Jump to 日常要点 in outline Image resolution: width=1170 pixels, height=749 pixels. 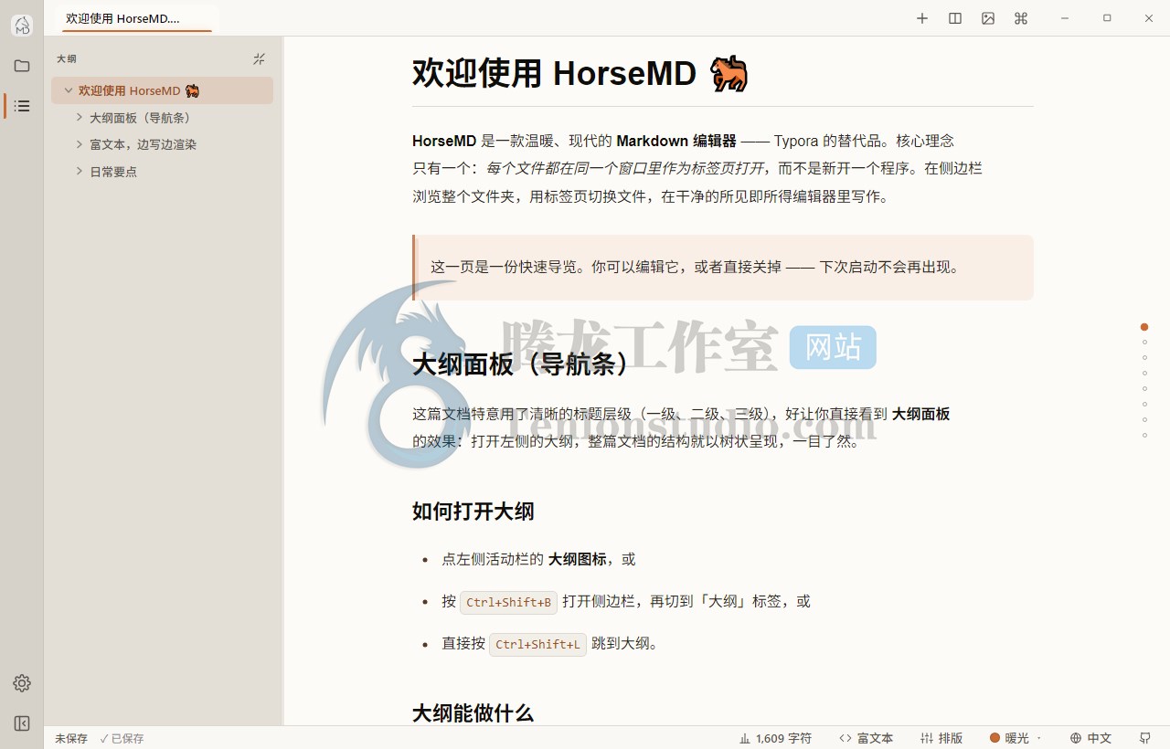pyautogui.click(x=113, y=172)
